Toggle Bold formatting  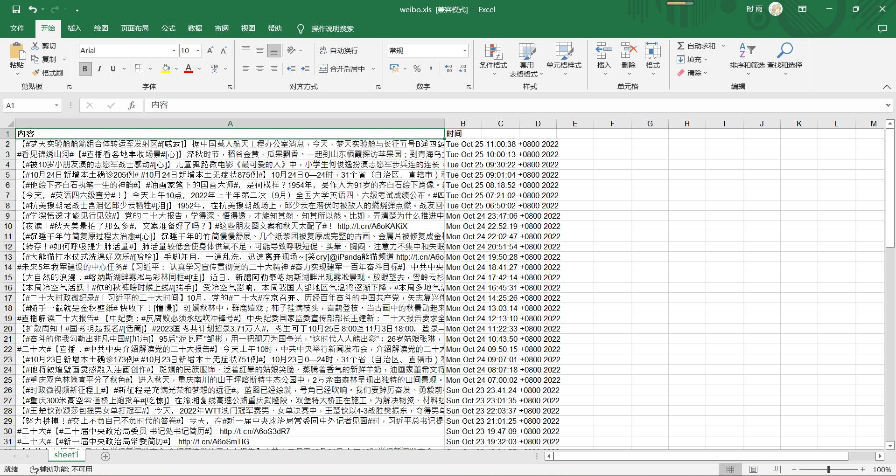click(84, 69)
